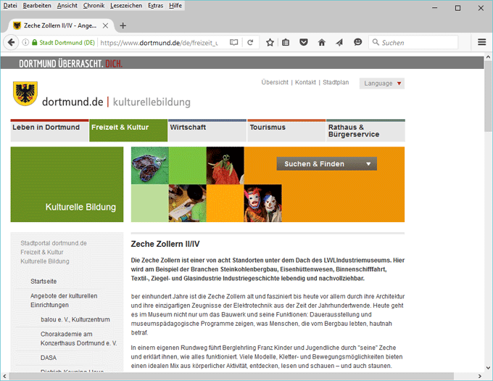The width and height of the screenshot is (493, 381).
Task: Bookmark this page with star icon
Action: point(270,42)
